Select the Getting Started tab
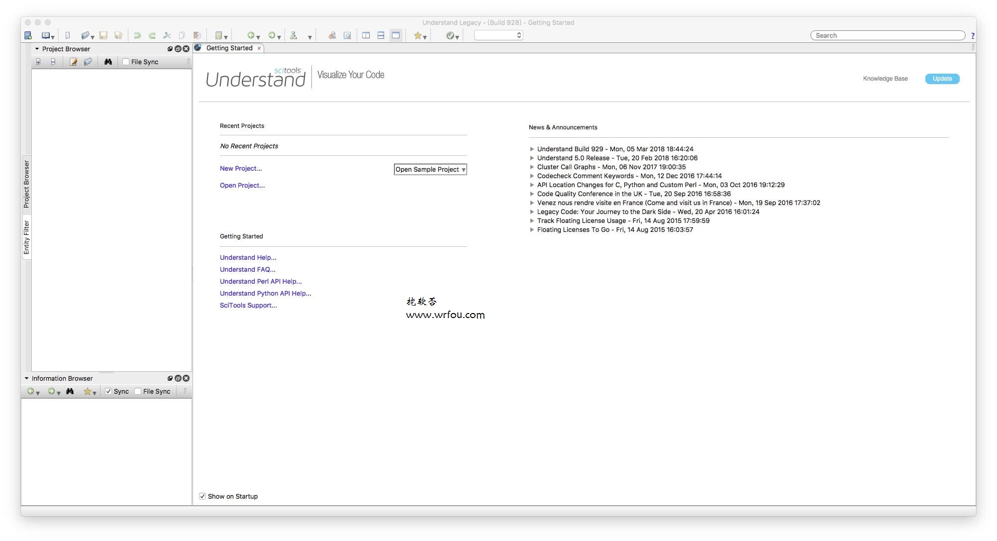 (229, 47)
